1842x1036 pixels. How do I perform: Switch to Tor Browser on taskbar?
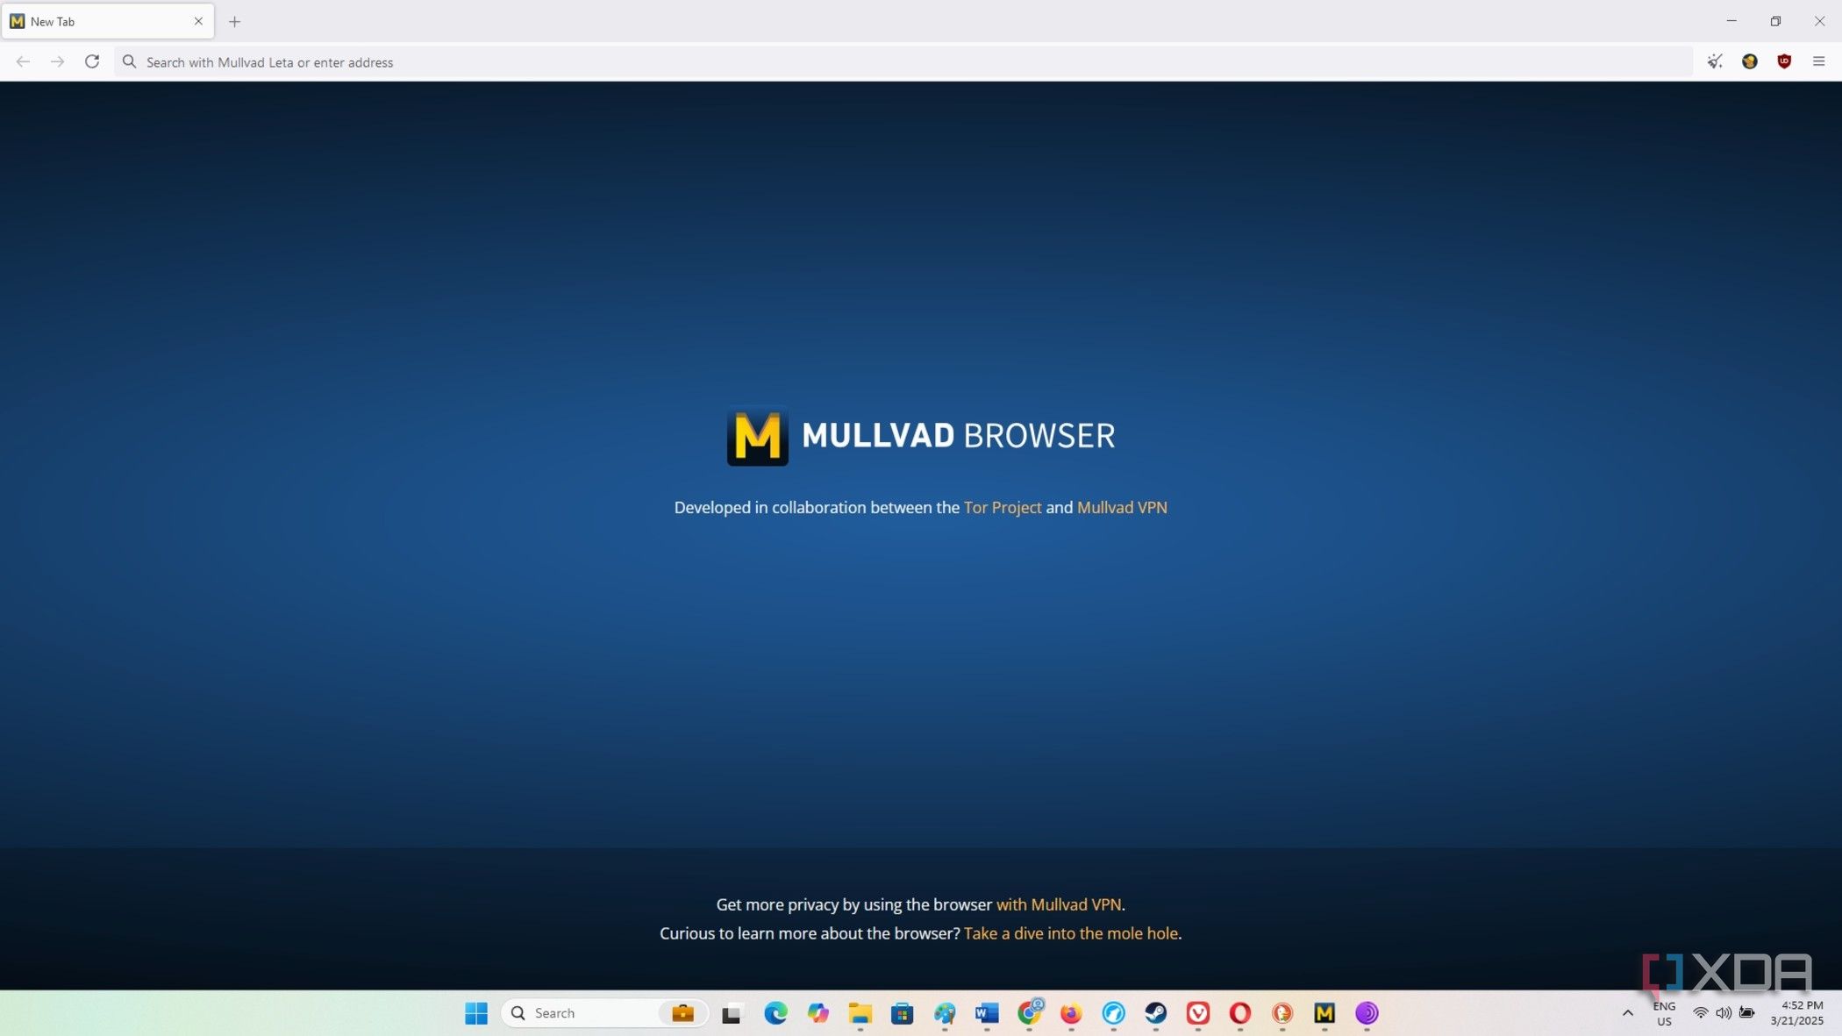1367,1013
